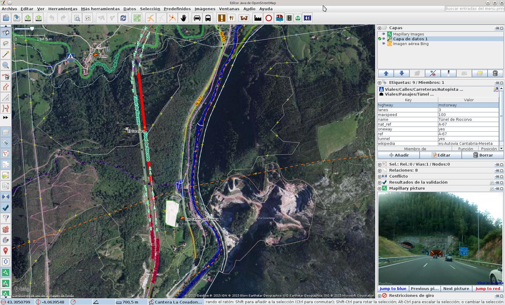Image resolution: width=505 pixels, height=305 pixels.
Task: Toggle the conflict panel button in left toolbar
Action: [x=6, y=196]
